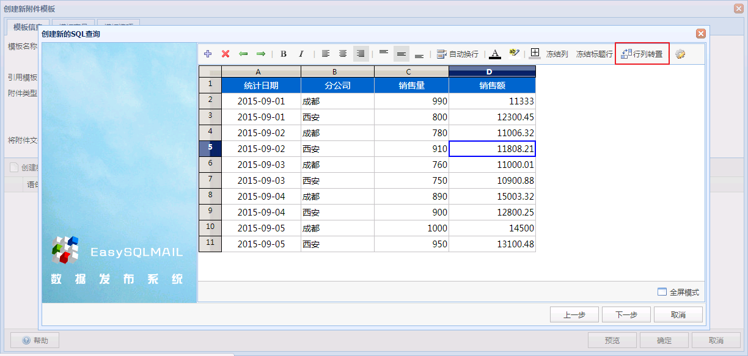Viewport: 748px width, 356px height.
Task: Select column C header
Action: coord(411,71)
